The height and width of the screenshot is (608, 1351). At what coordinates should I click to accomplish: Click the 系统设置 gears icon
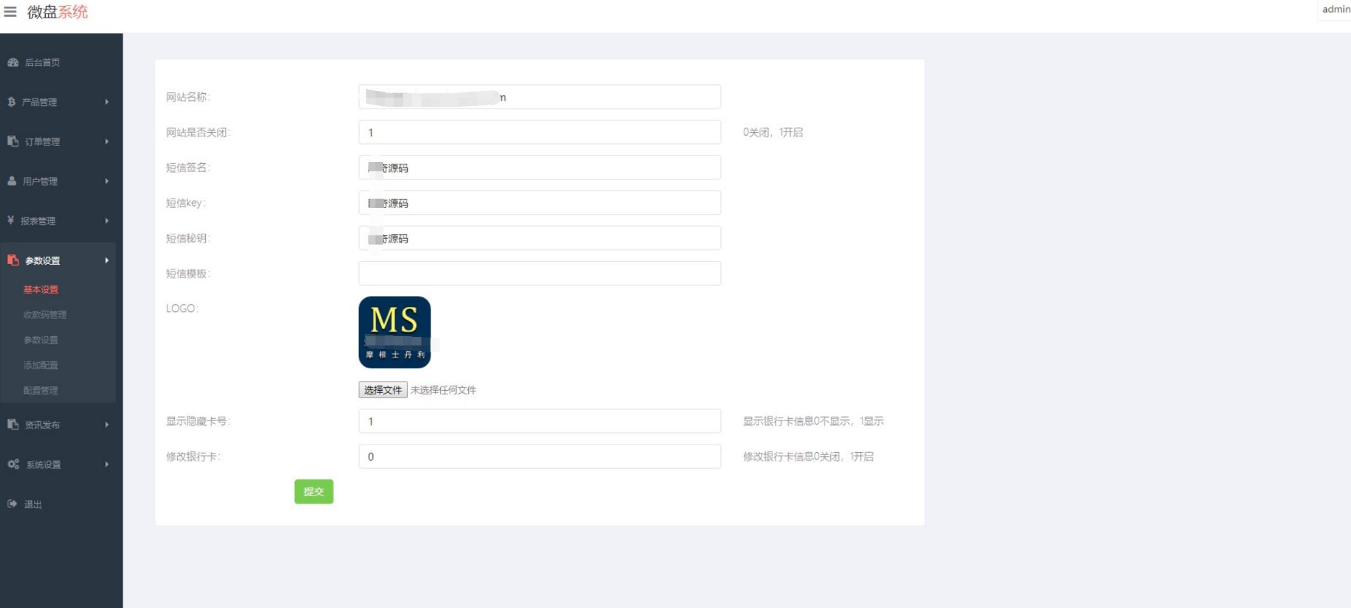click(13, 464)
